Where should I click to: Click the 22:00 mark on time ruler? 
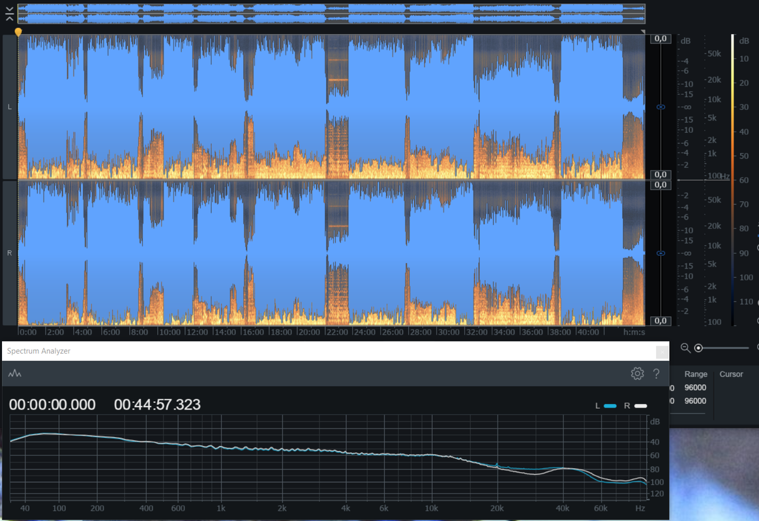coord(337,332)
